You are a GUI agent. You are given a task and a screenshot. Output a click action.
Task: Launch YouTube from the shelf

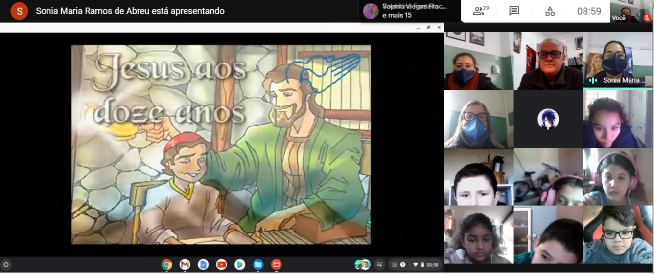click(221, 264)
